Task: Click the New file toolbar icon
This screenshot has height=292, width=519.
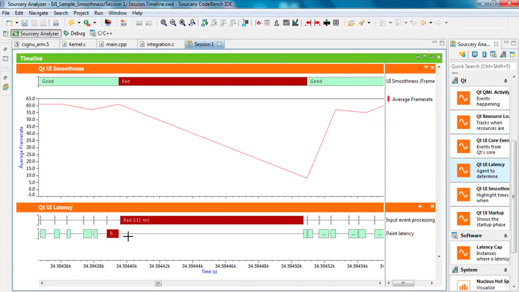Action: pos(9,23)
